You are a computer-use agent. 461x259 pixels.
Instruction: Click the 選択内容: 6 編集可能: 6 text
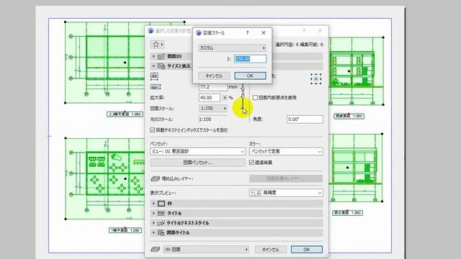tap(299, 45)
